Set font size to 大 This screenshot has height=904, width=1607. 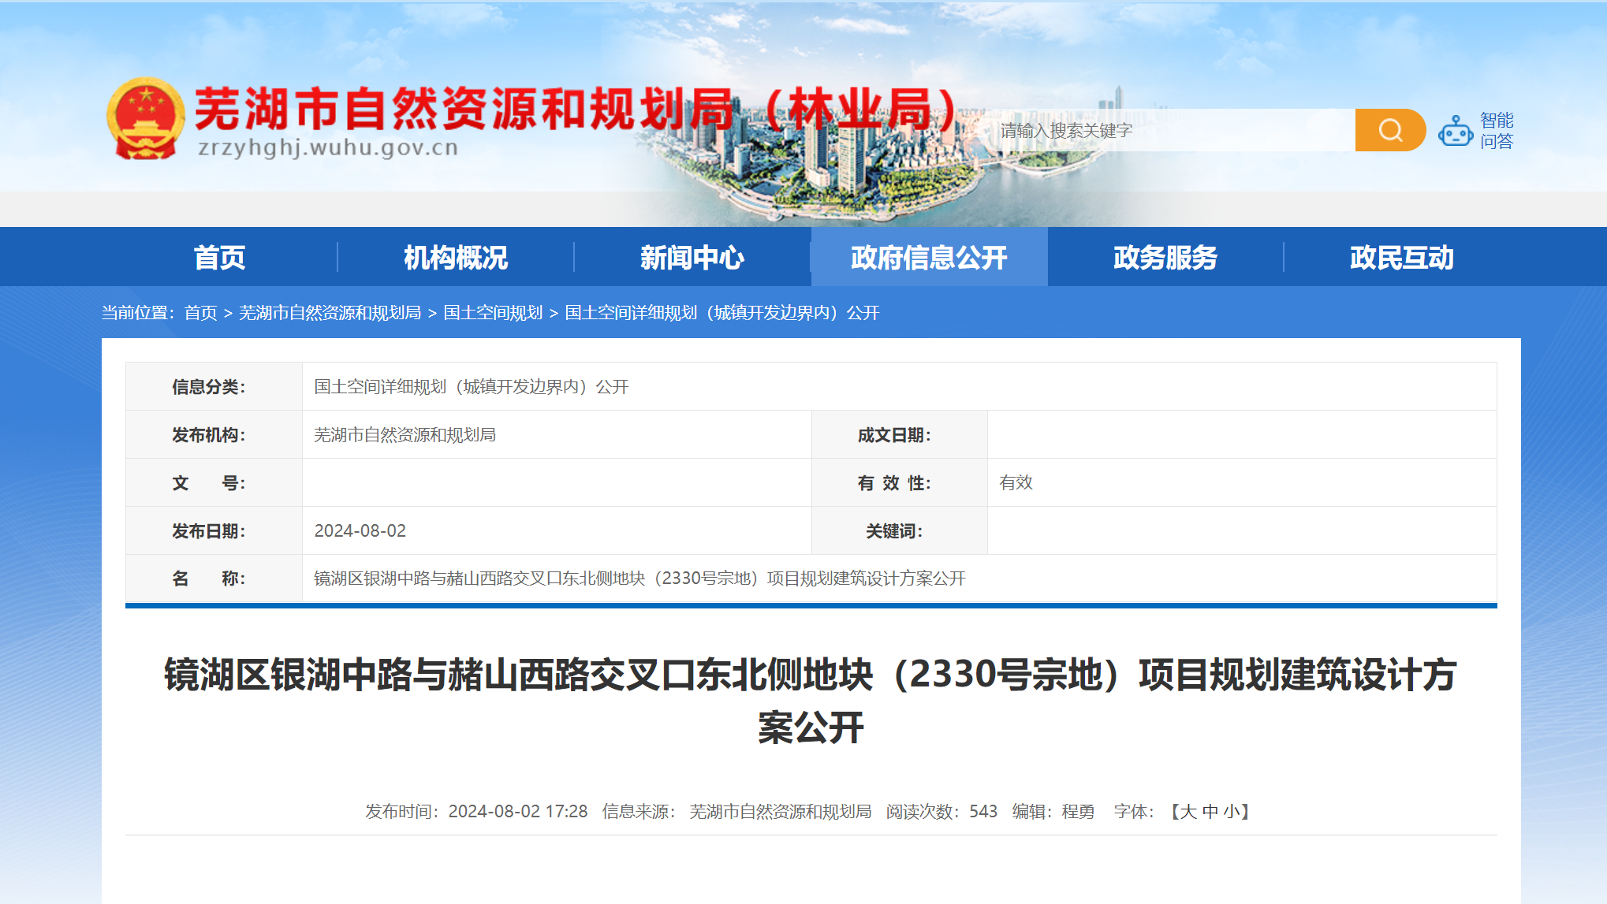pos(1188,811)
